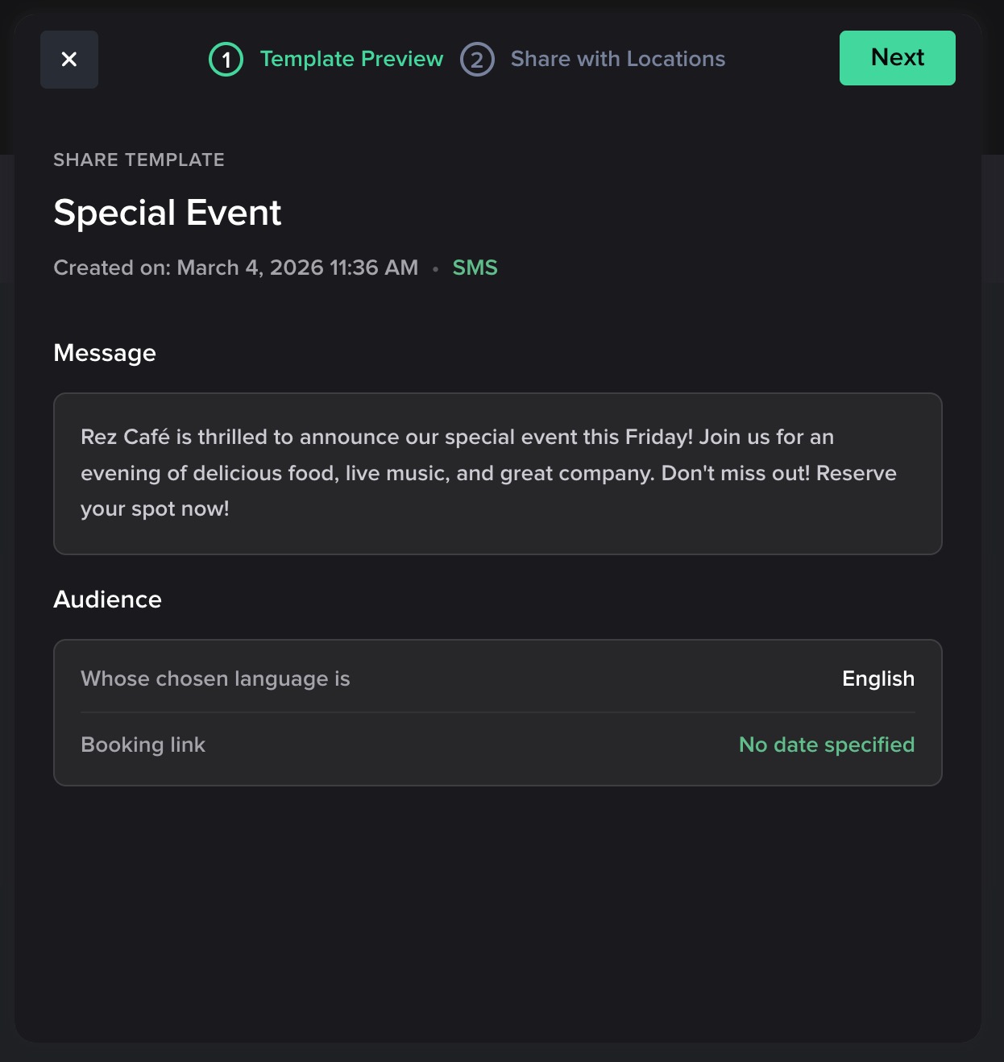
Task: Click the No date specified value
Action: pyautogui.click(x=826, y=745)
